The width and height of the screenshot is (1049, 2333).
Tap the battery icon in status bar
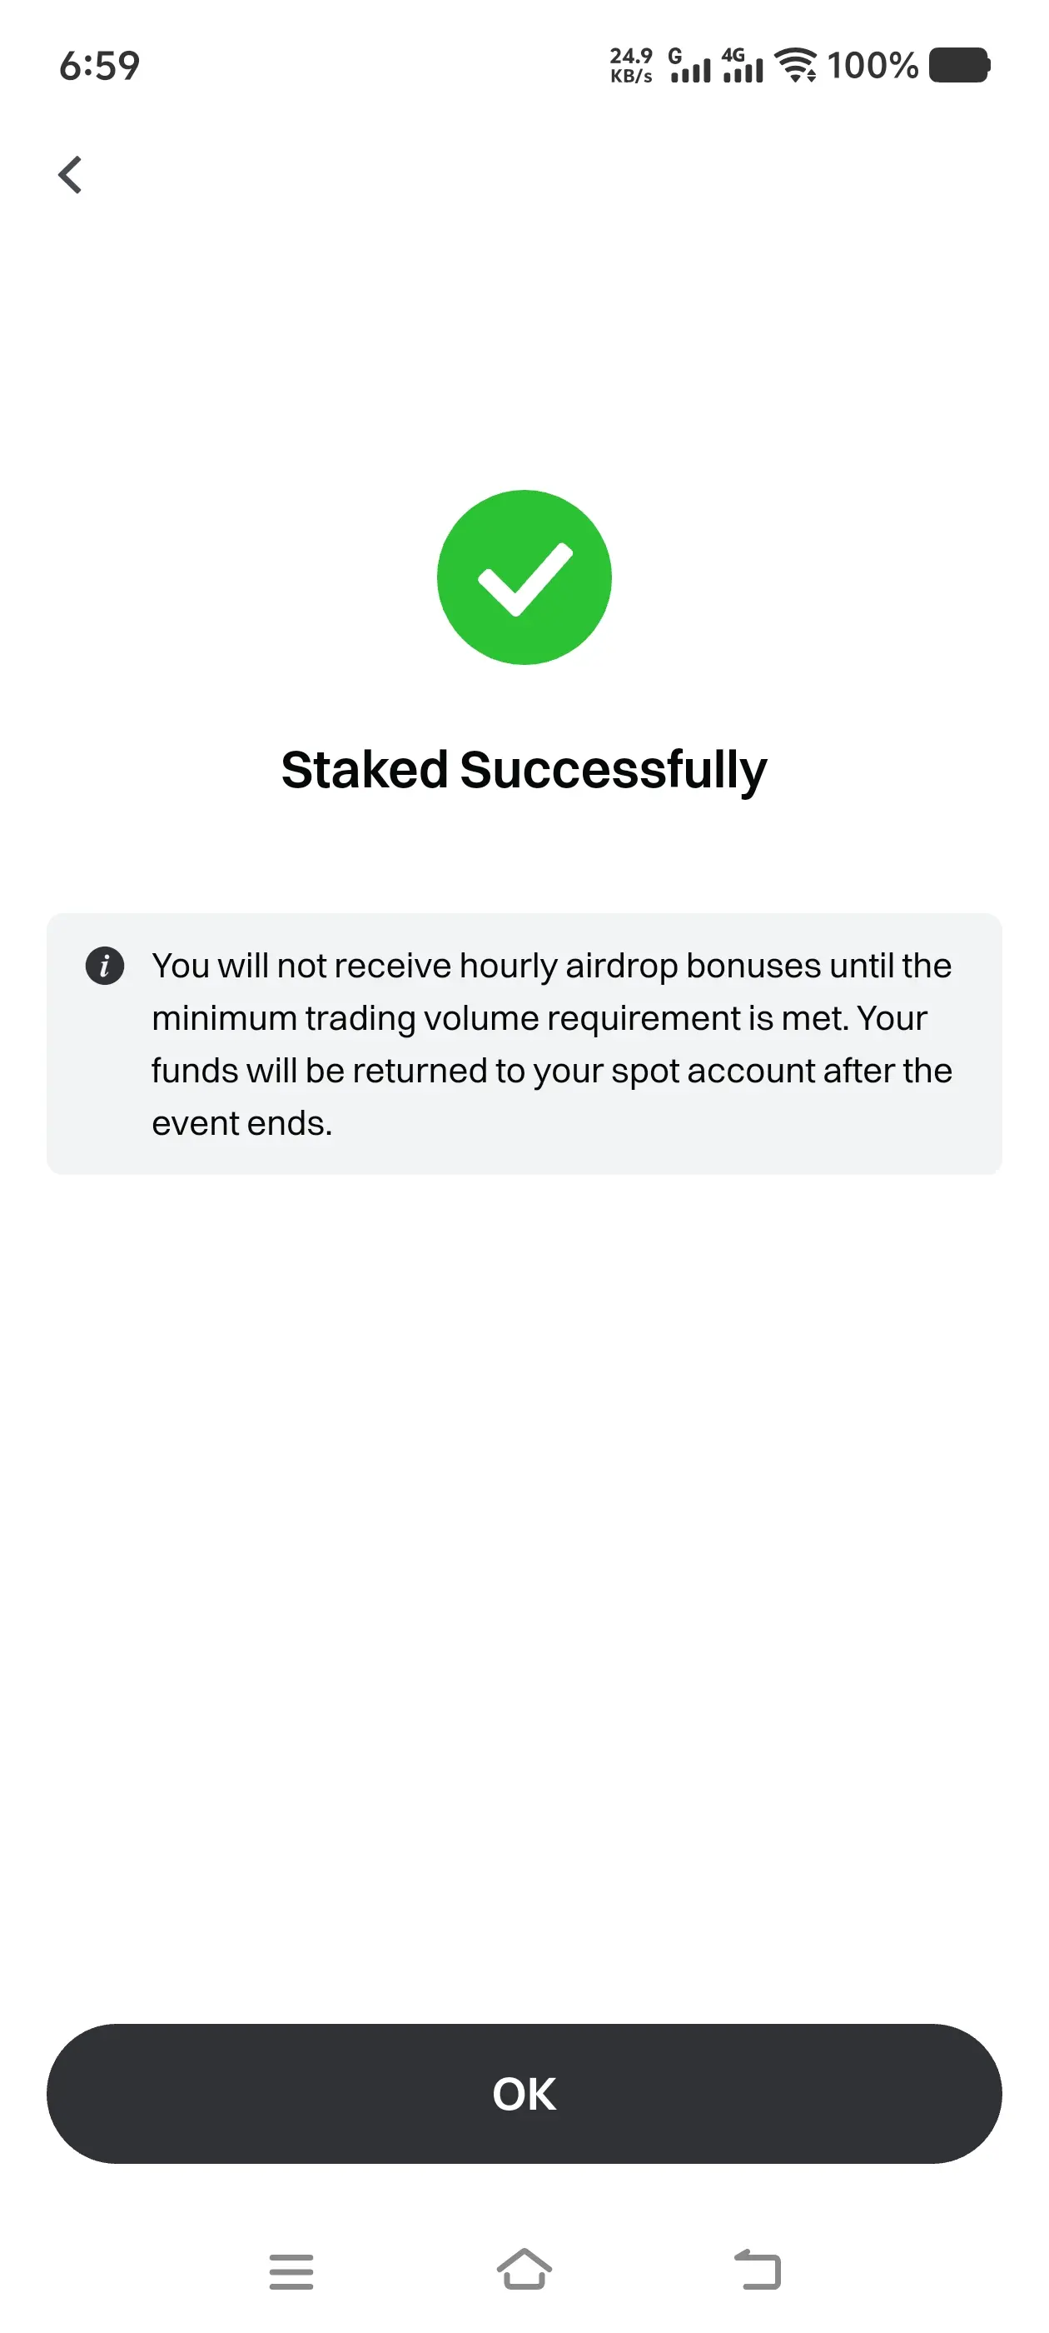click(959, 65)
